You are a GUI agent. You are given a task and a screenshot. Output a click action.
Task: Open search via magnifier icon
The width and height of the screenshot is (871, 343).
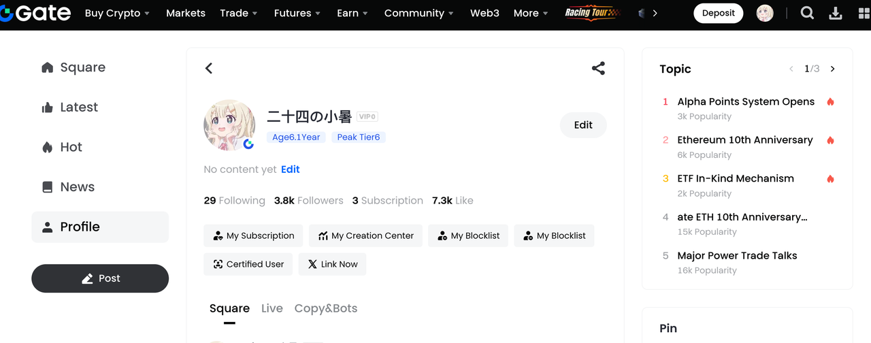point(807,13)
